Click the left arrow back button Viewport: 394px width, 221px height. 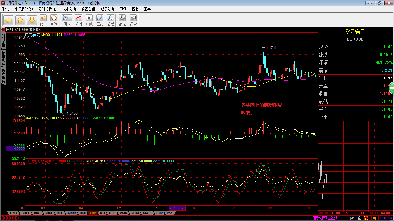[8, 20]
